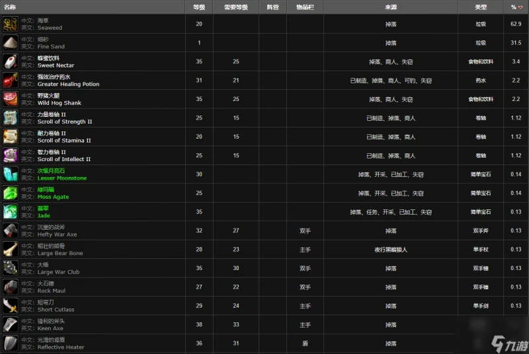Open the Jade item link

pos(44,215)
